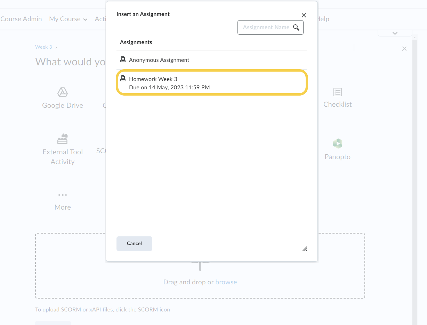Click the Help menu item

point(323,19)
